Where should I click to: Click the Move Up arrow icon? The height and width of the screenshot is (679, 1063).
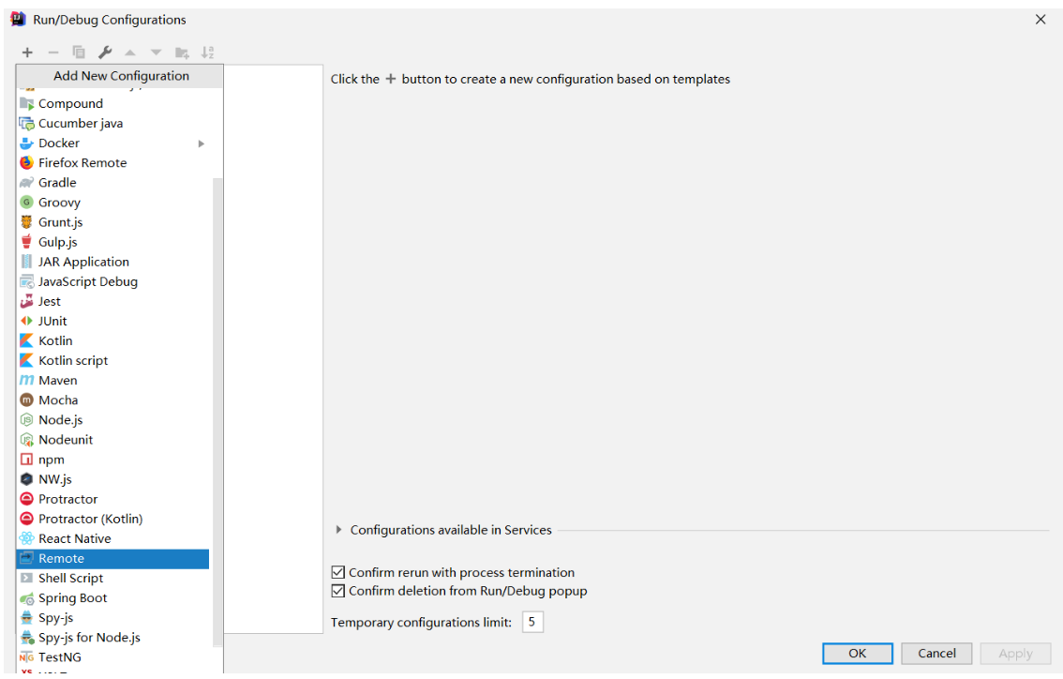pyautogui.click(x=130, y=53)
